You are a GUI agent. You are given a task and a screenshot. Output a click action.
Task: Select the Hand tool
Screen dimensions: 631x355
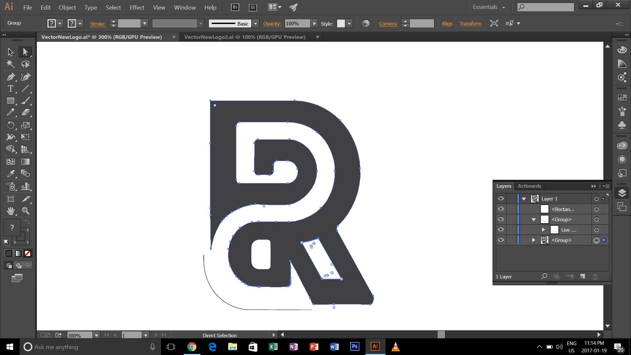11,211
